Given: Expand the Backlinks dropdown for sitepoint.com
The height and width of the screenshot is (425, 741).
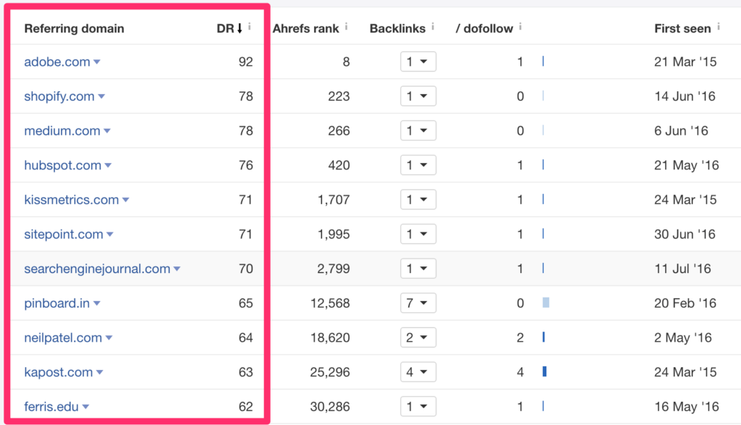Looking at the screenshot, I should click(x=418, y=234).
